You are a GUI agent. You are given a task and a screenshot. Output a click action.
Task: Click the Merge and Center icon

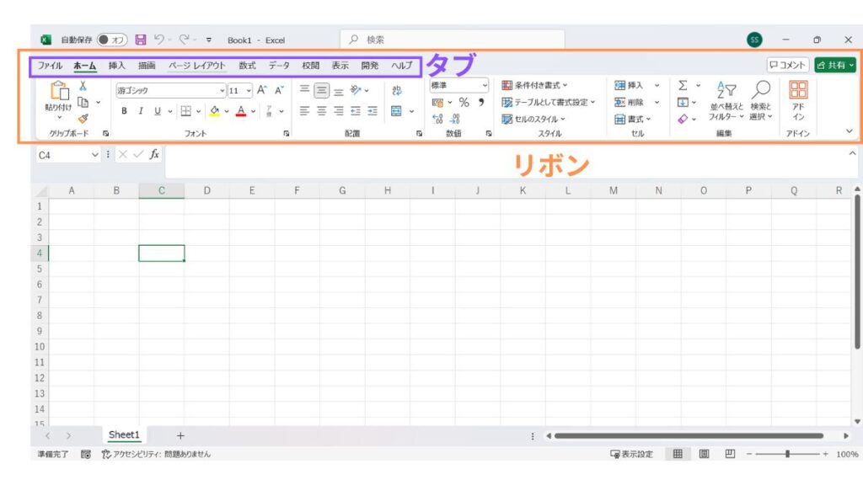click(x=396, y=111)
